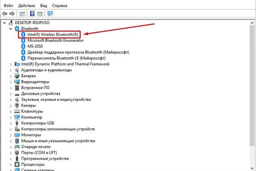Viewport: 256px width, 171px height.
Task: Click the Forward arrow toolbar icon
Action: (12, 14)
